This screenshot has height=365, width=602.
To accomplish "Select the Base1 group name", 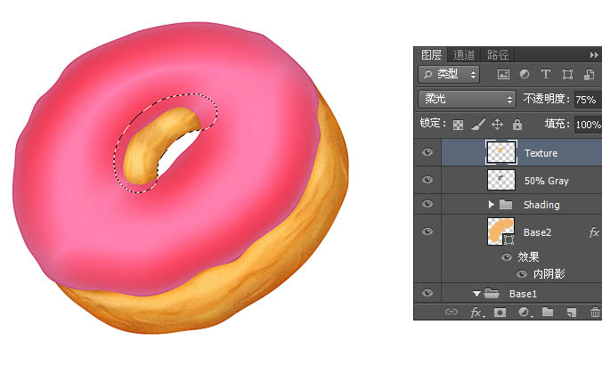I will [x=523, y=294].
